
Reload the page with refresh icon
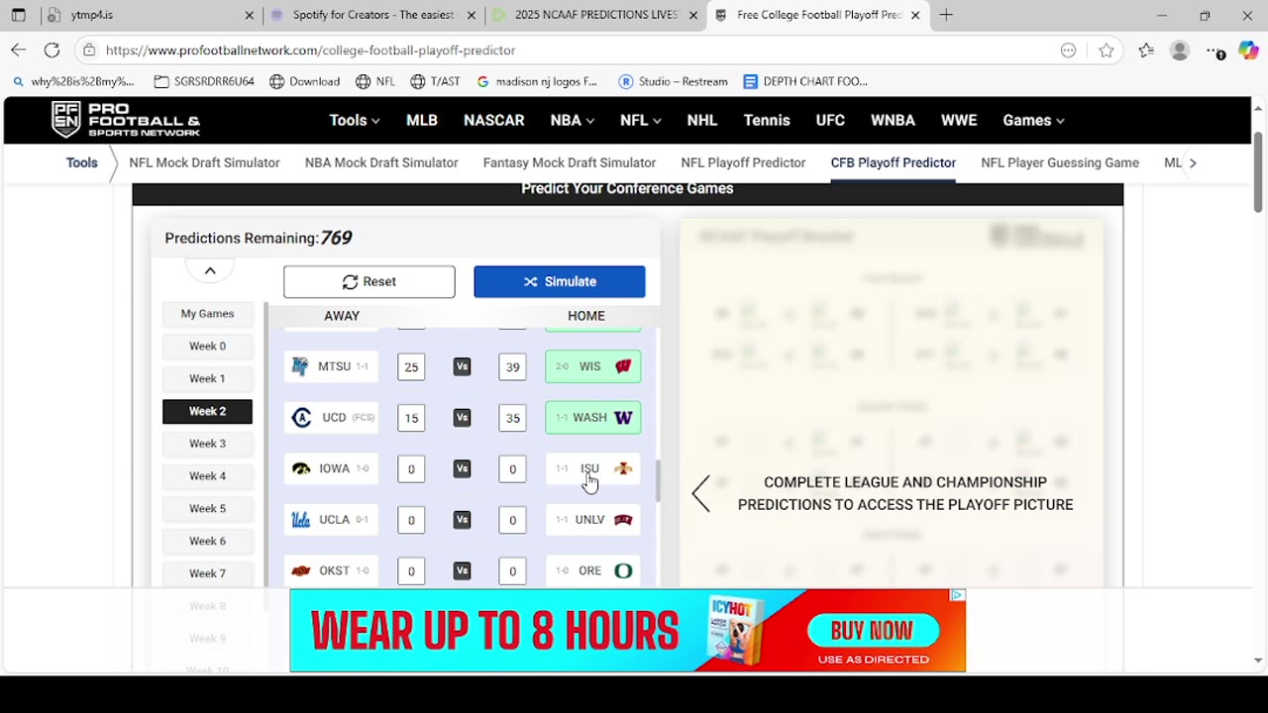[52, 50]
